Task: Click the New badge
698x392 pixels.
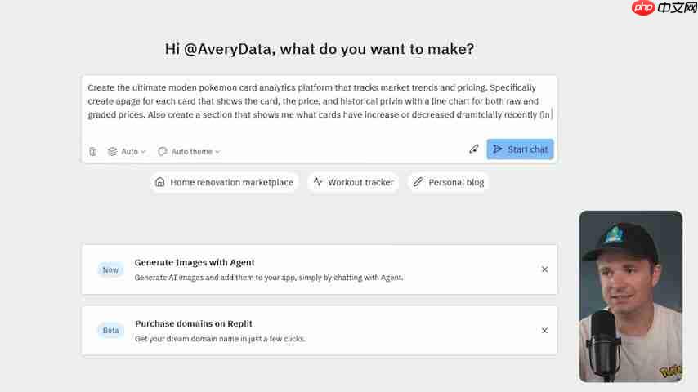Action: point(110,270)
